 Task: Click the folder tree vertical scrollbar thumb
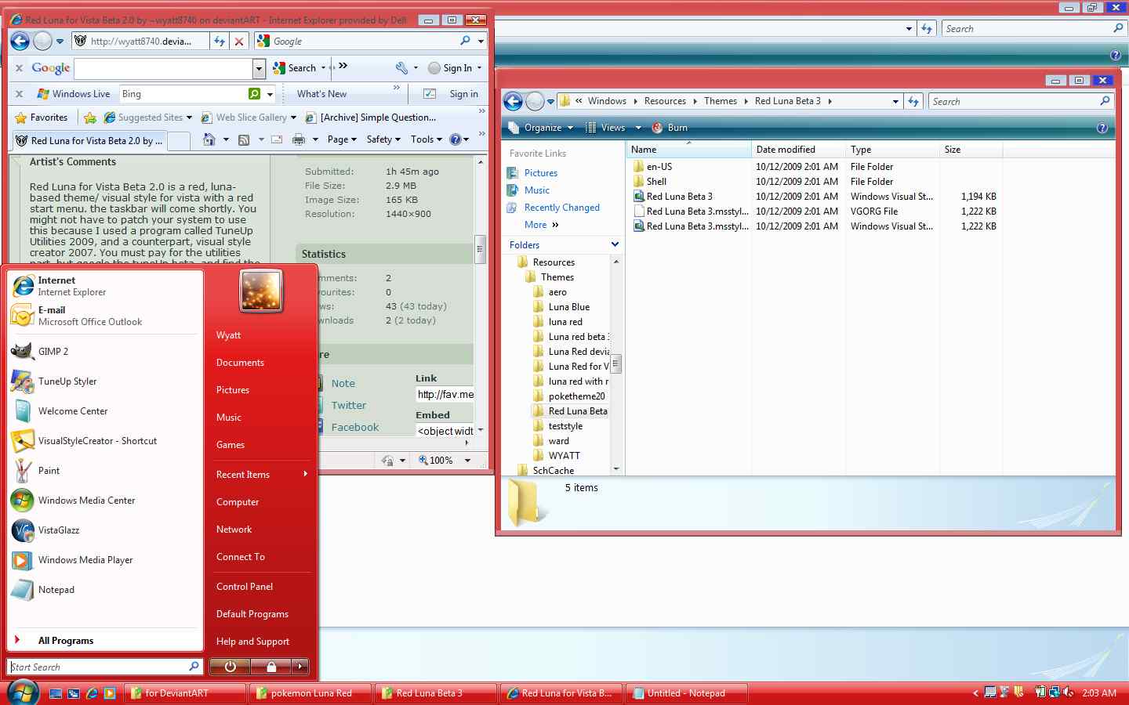click(x=616, y=364)
